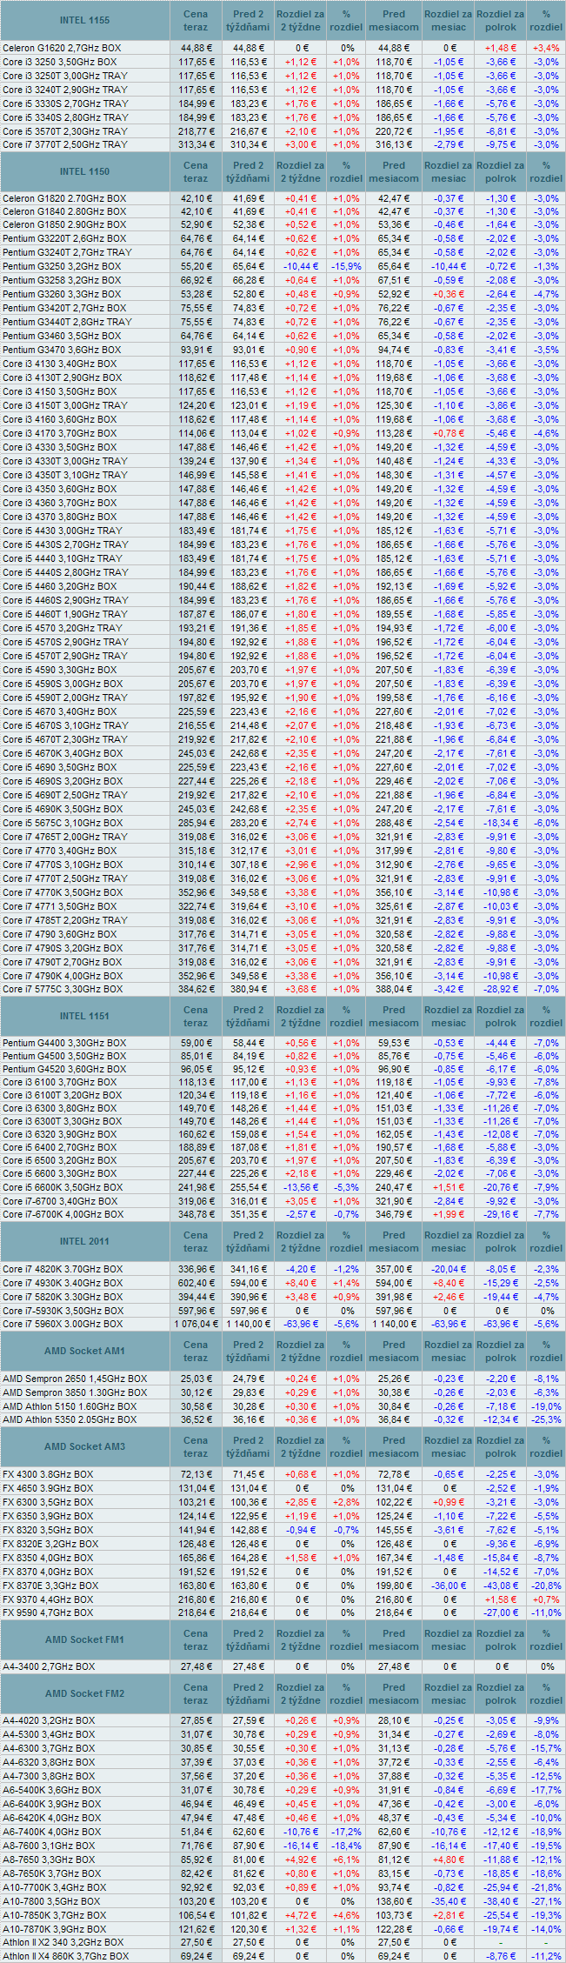The height and width of the screenshot is (1963, 566).
Task: Click Core i7-6700K 4,00GHz BOX name
Action: 63,1214
